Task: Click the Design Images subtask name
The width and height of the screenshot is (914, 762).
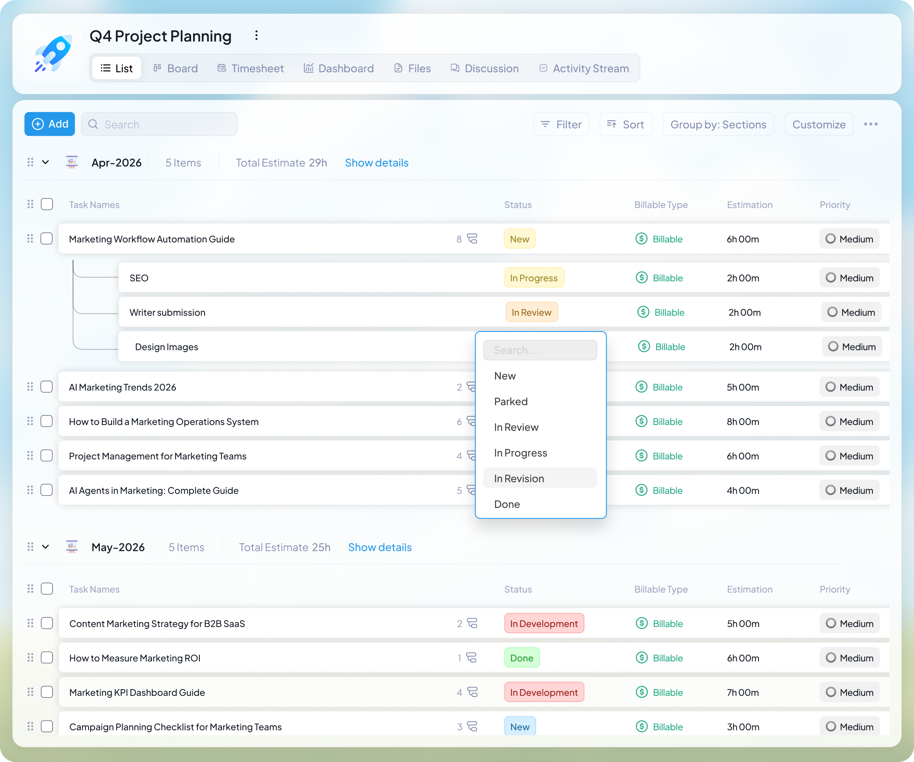Action: click(x=166, y=347)
